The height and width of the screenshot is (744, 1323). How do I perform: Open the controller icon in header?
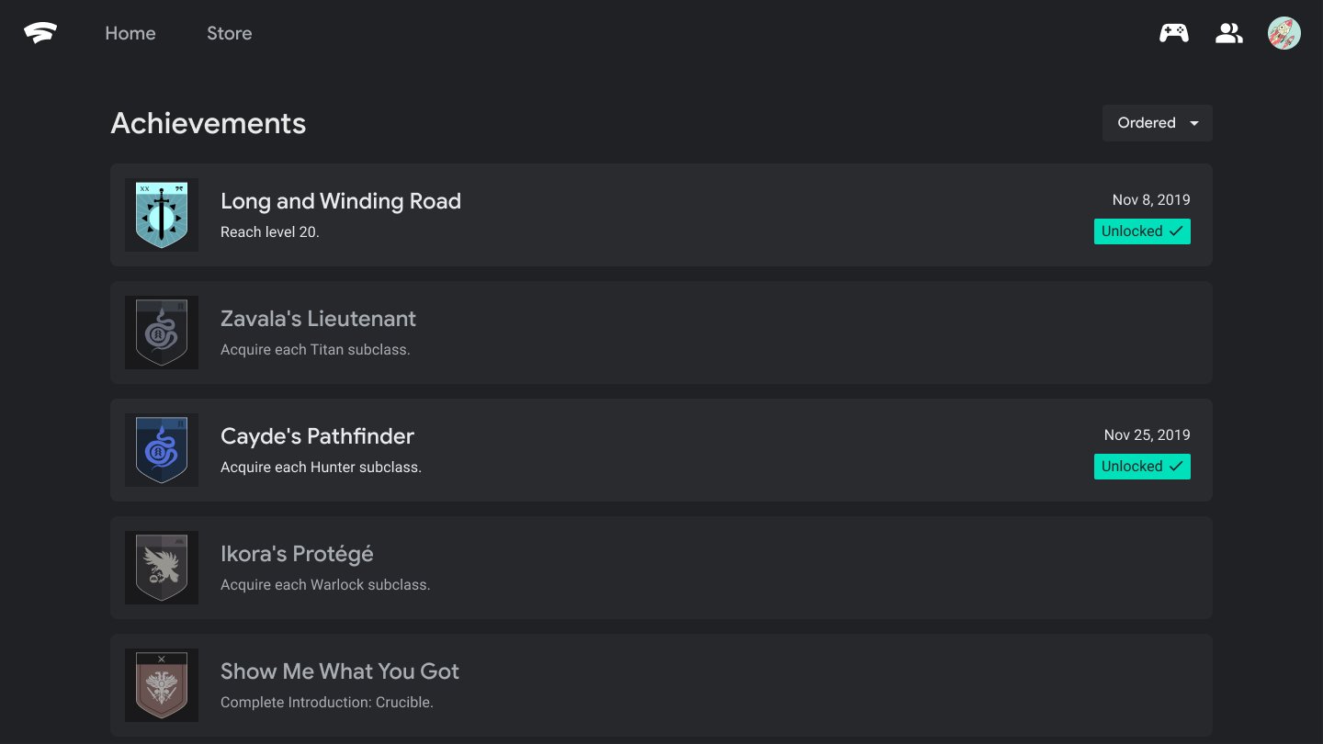1173,33
